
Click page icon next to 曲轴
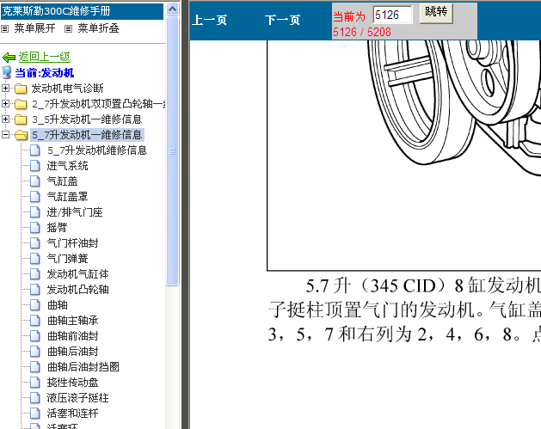click(x=35, y=305)
